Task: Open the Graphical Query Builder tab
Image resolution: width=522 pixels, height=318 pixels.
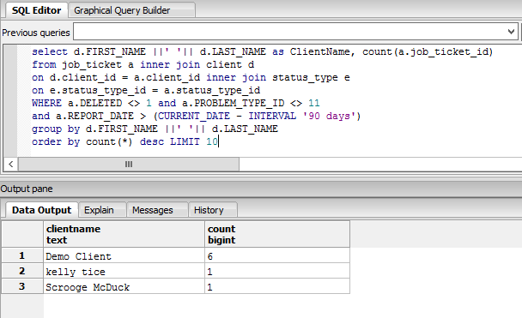Action: pyautogui.click(x=131, y=10)
